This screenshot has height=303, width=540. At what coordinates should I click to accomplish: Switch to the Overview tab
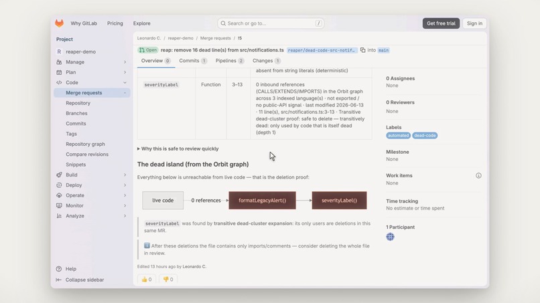click(155, 61)
